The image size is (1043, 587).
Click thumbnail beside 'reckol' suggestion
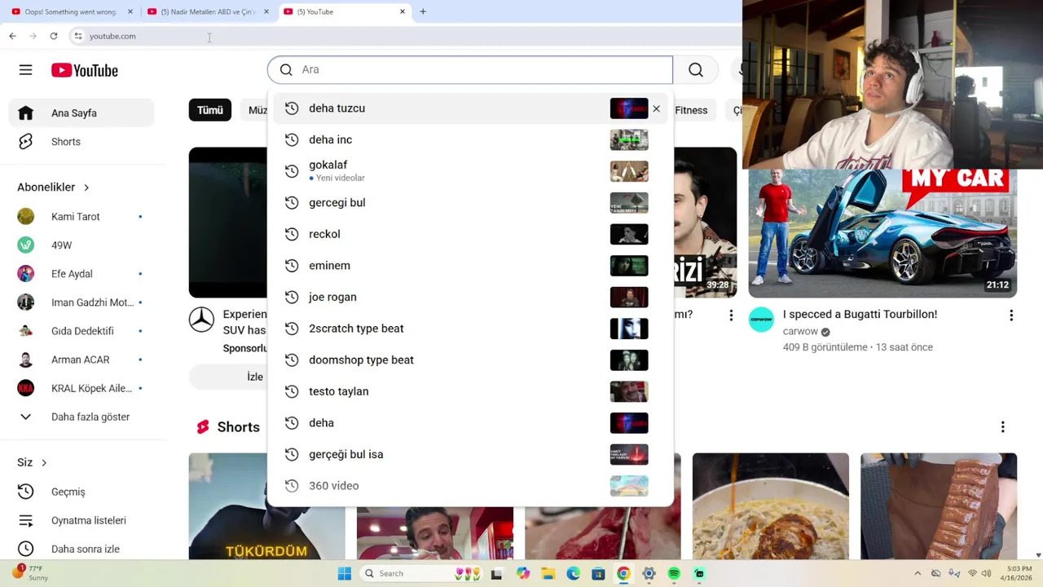coord(629,234)
